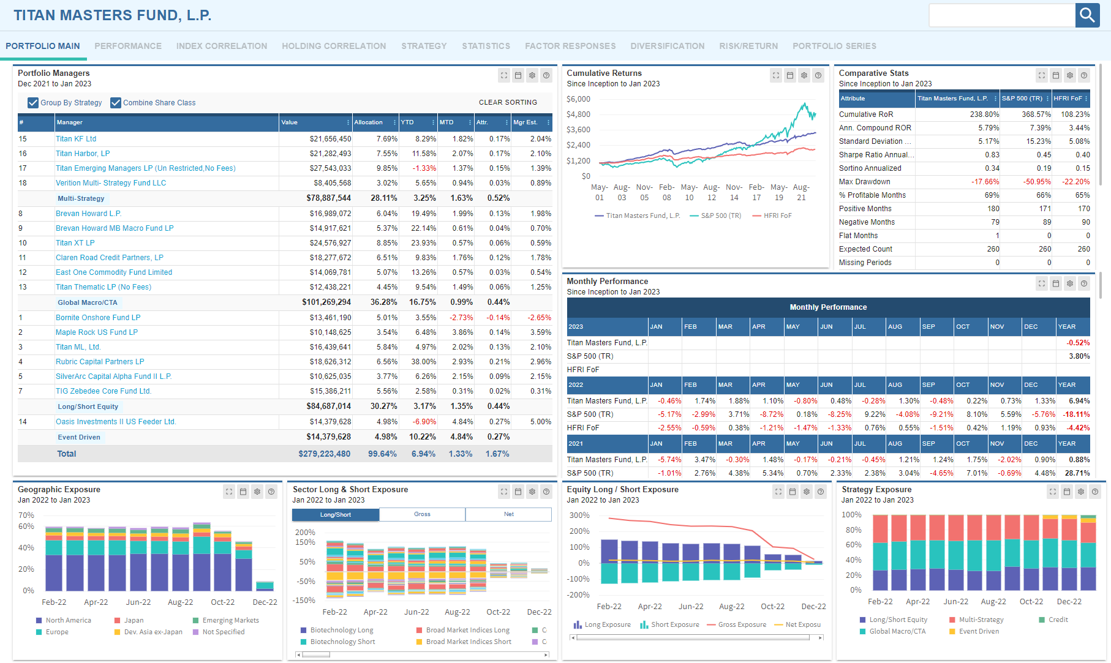
Task: Click the magnifying glass search button
Action: tap(1087, 15)
